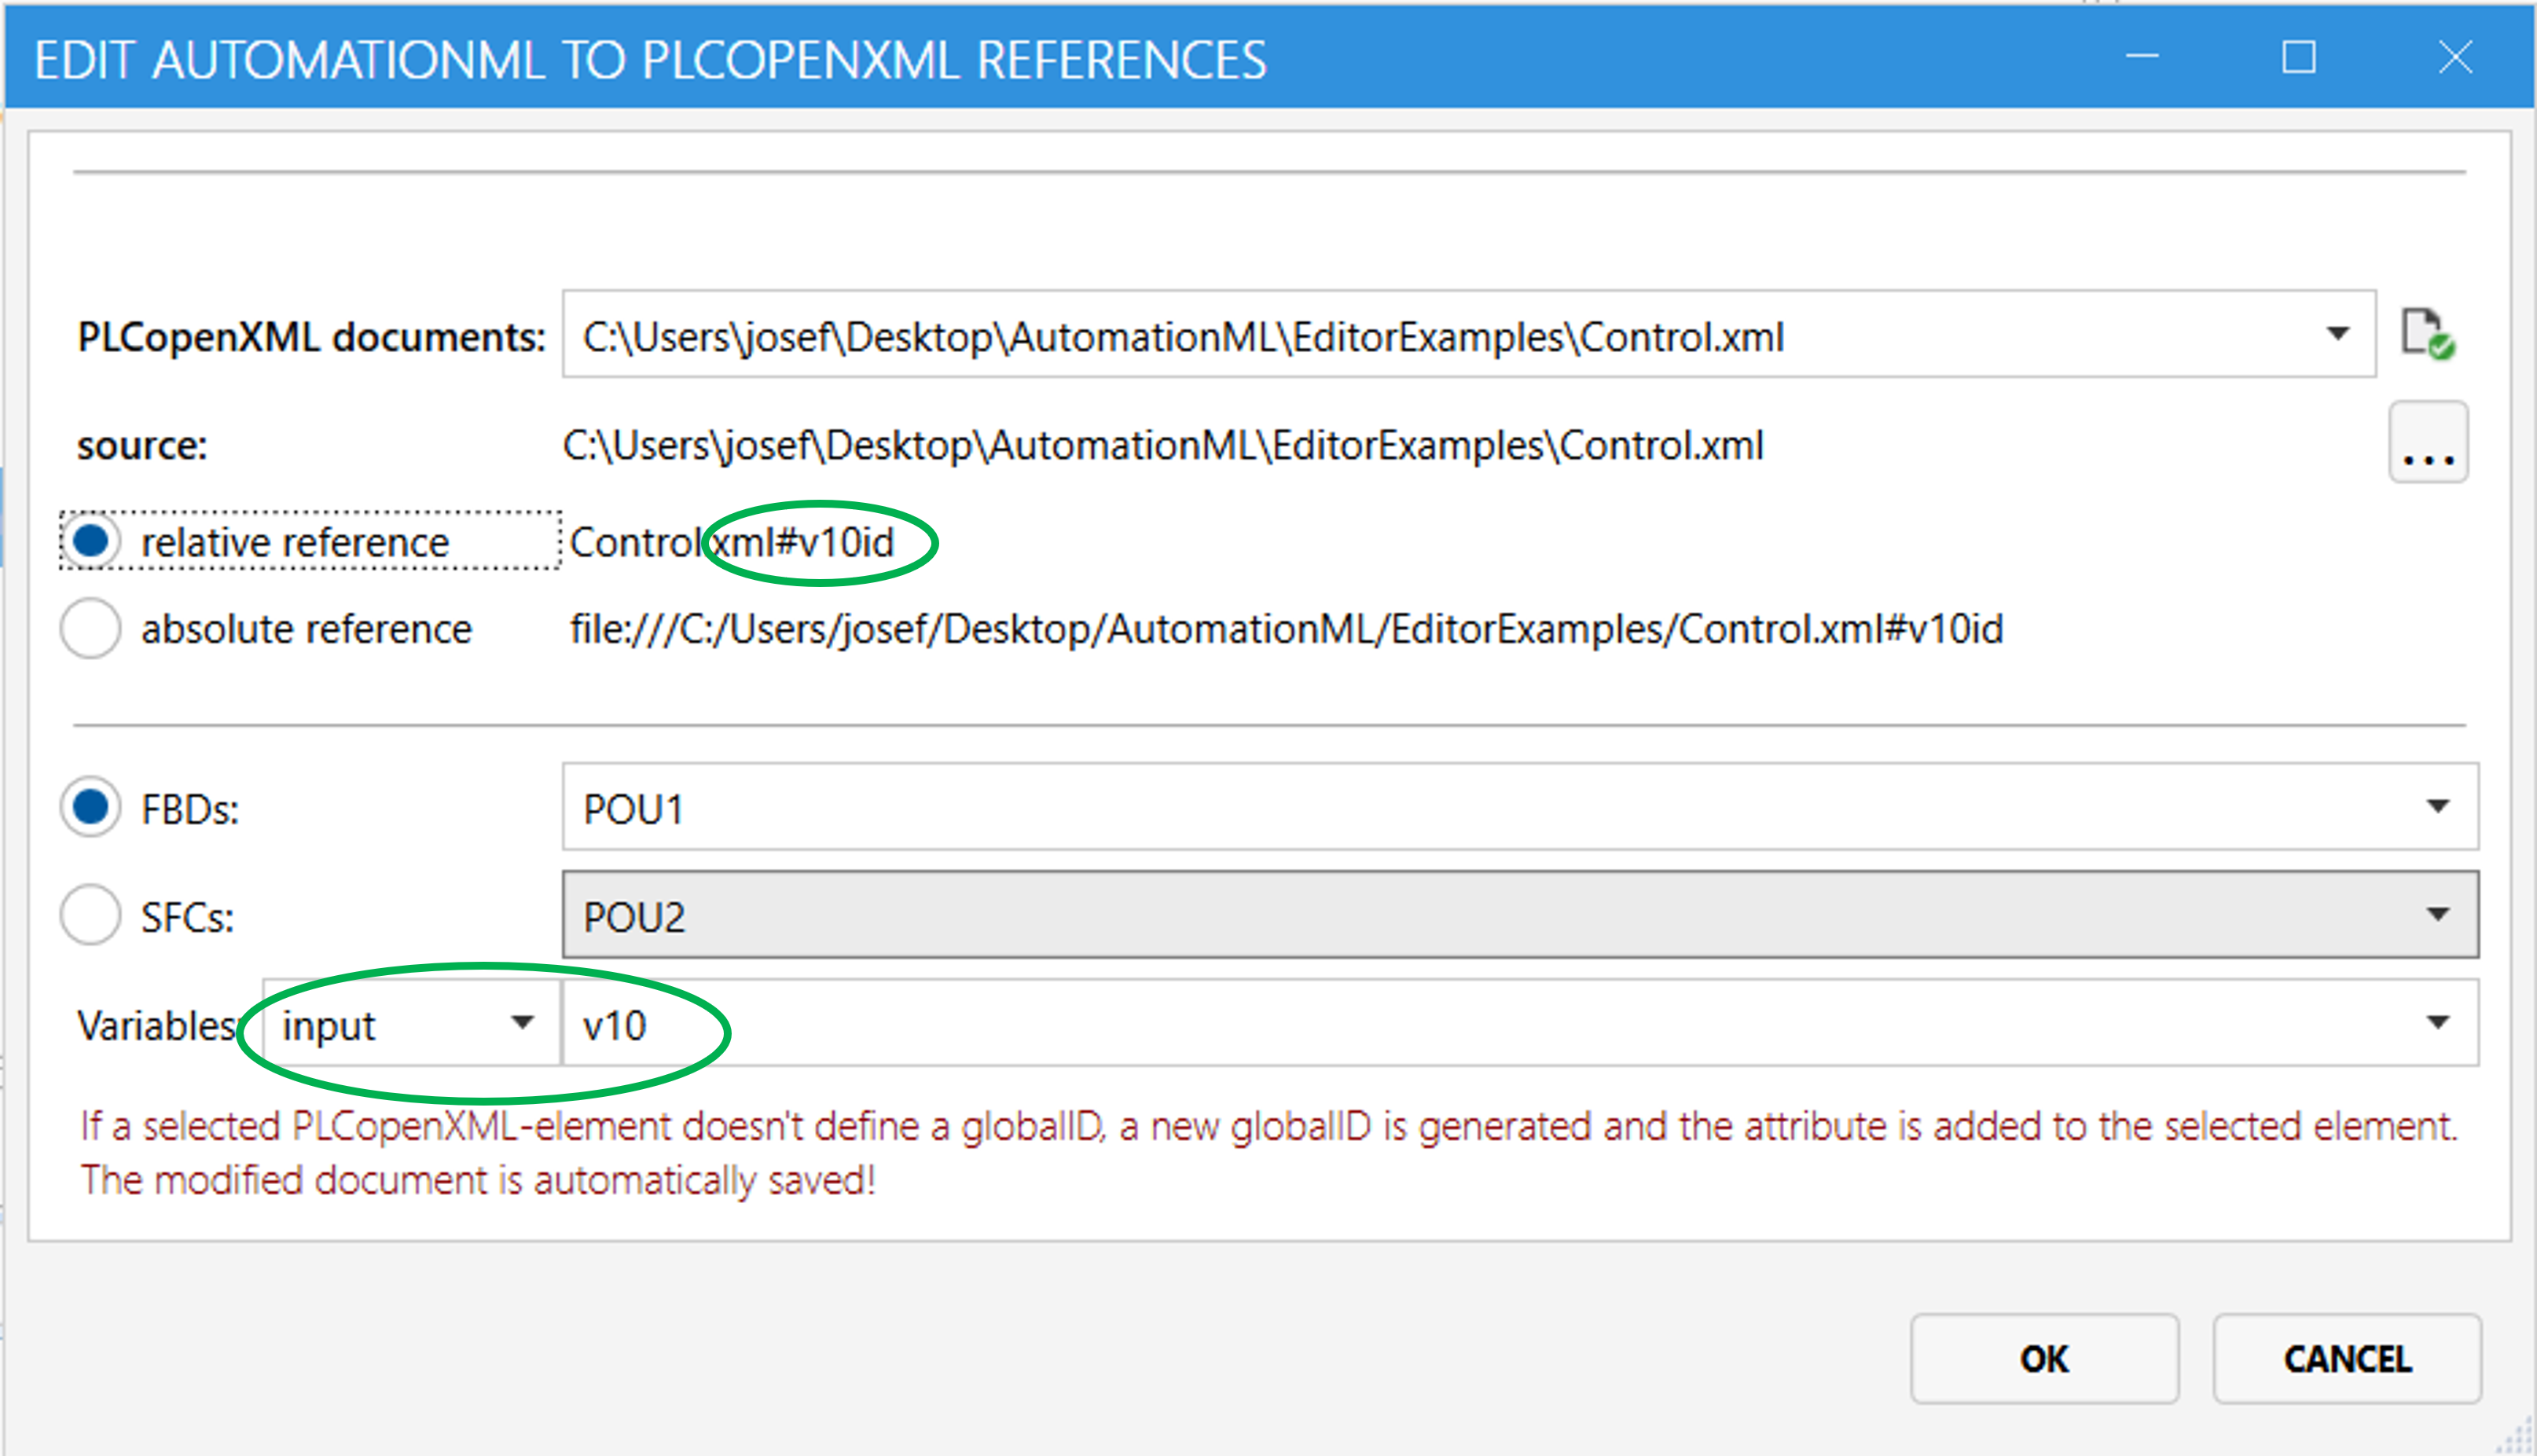Expand the Variables direction dropdown showing input

coord(521,1022)
